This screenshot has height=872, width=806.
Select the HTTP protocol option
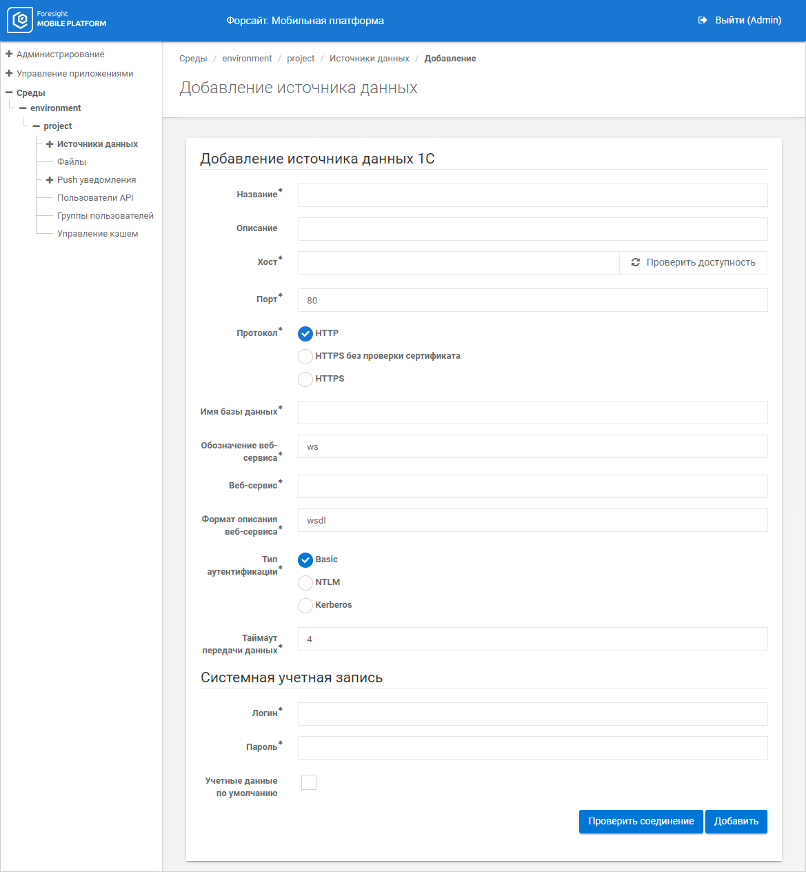pos(305,334)
